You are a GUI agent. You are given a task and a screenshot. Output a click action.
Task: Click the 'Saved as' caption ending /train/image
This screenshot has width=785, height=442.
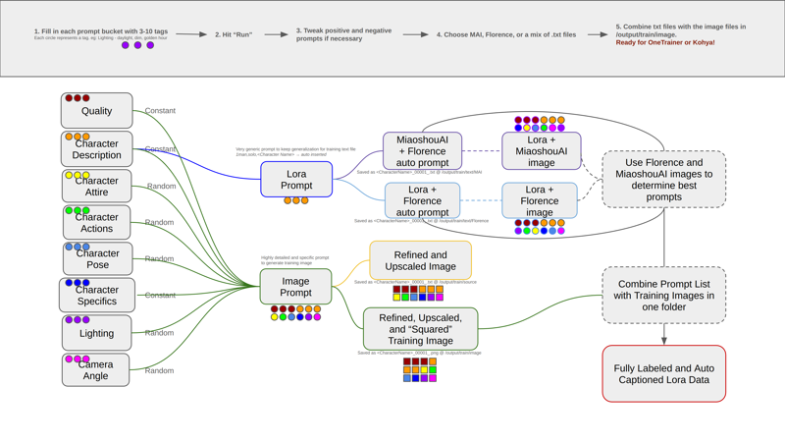[420, 353]
